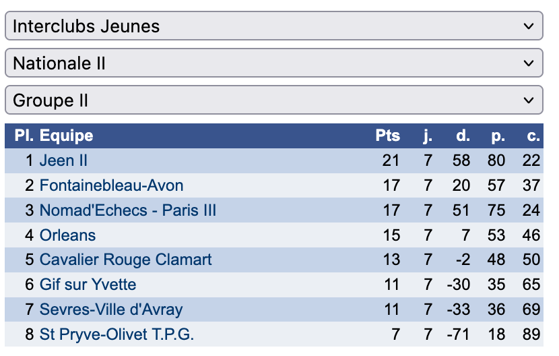559x356 pixels.
Task: Select the Orleans team link
Action: [x=67, y=235]
